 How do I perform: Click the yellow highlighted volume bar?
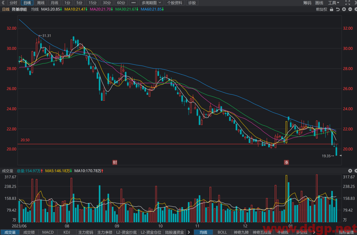click(287, 199)
